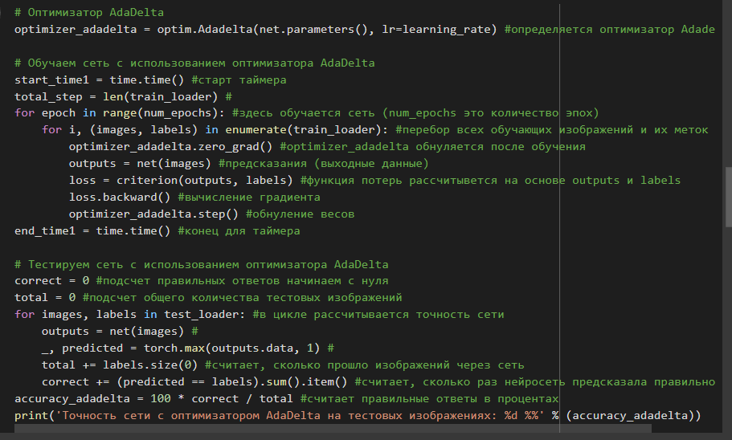732x440 pixels.
Task: Click 'lr=learning_rate' argument
Action: tap(436, 30)
